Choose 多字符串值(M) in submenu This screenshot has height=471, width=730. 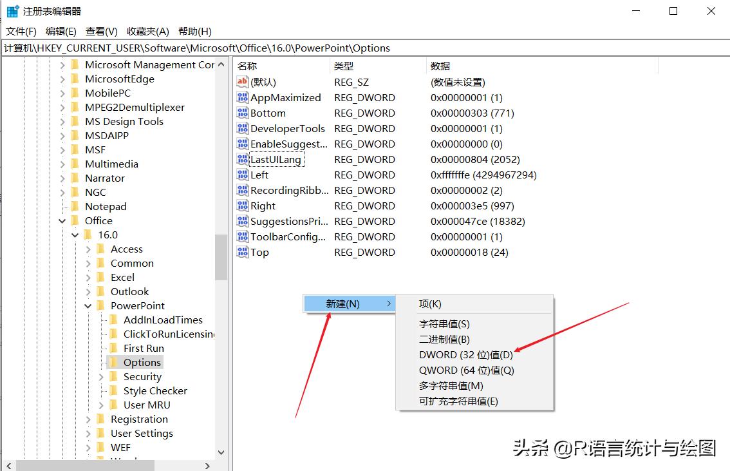474,386
